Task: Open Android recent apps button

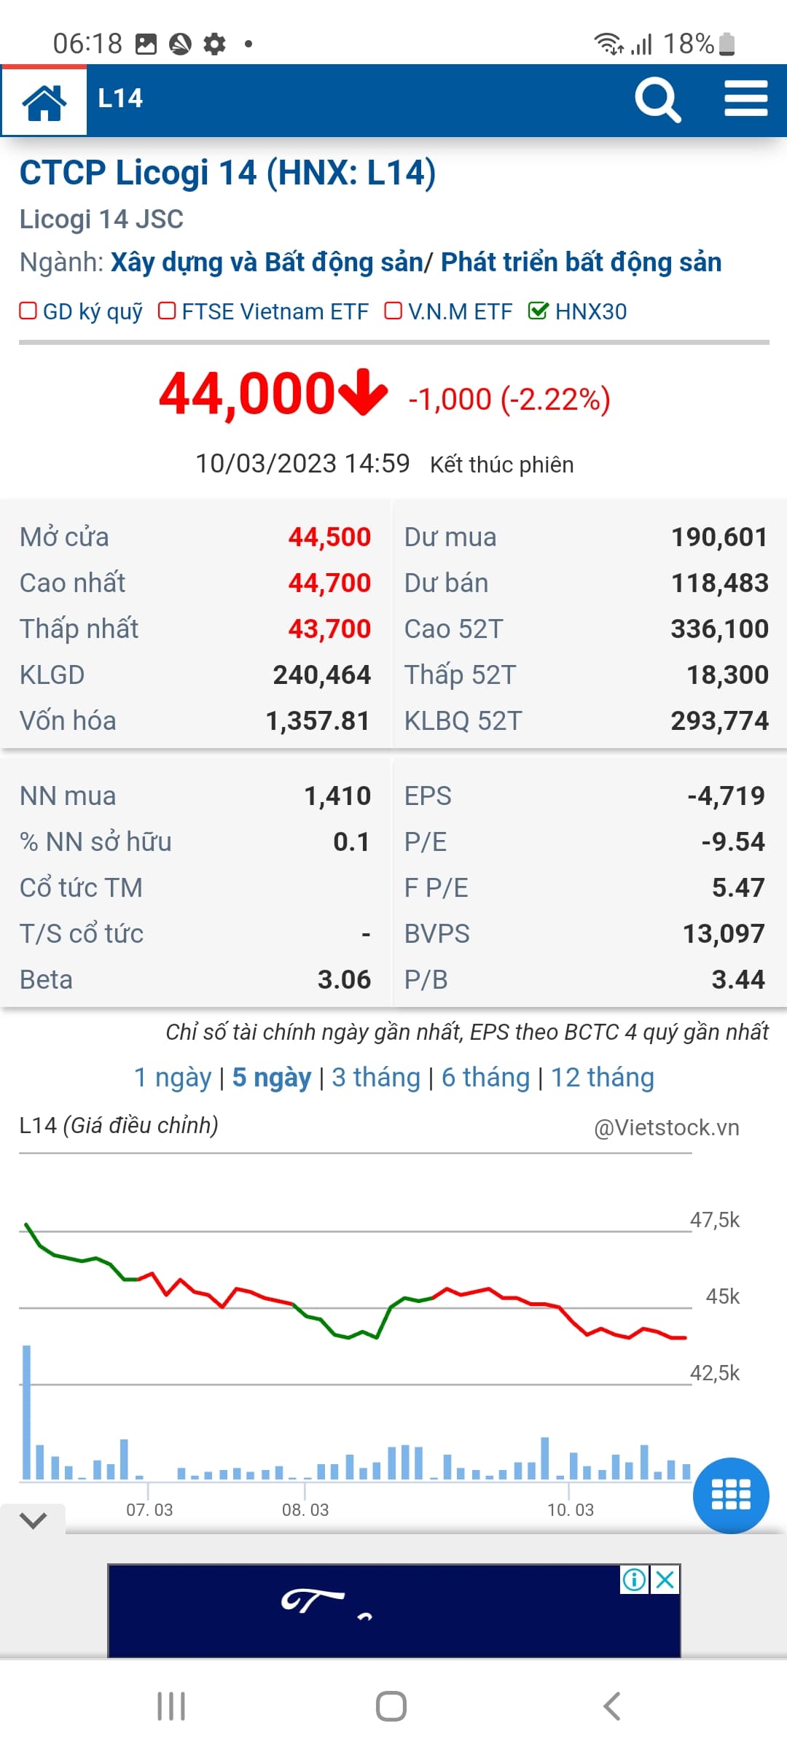Action: click(171, 1706)
